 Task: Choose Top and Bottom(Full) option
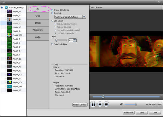coord(55,33)
